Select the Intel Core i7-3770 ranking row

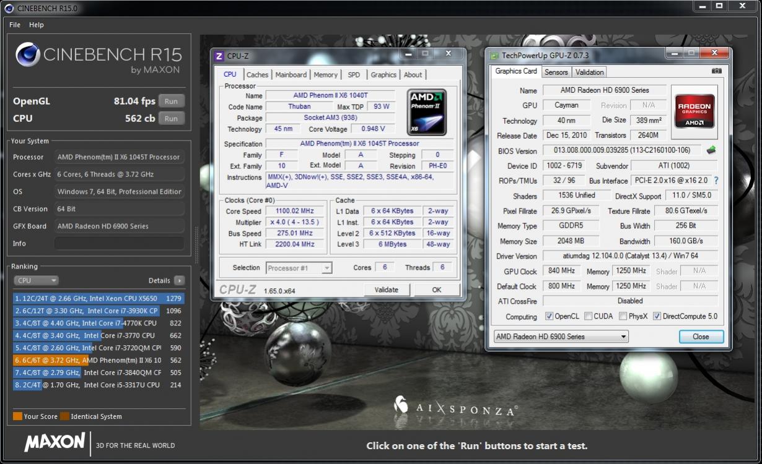99,335
